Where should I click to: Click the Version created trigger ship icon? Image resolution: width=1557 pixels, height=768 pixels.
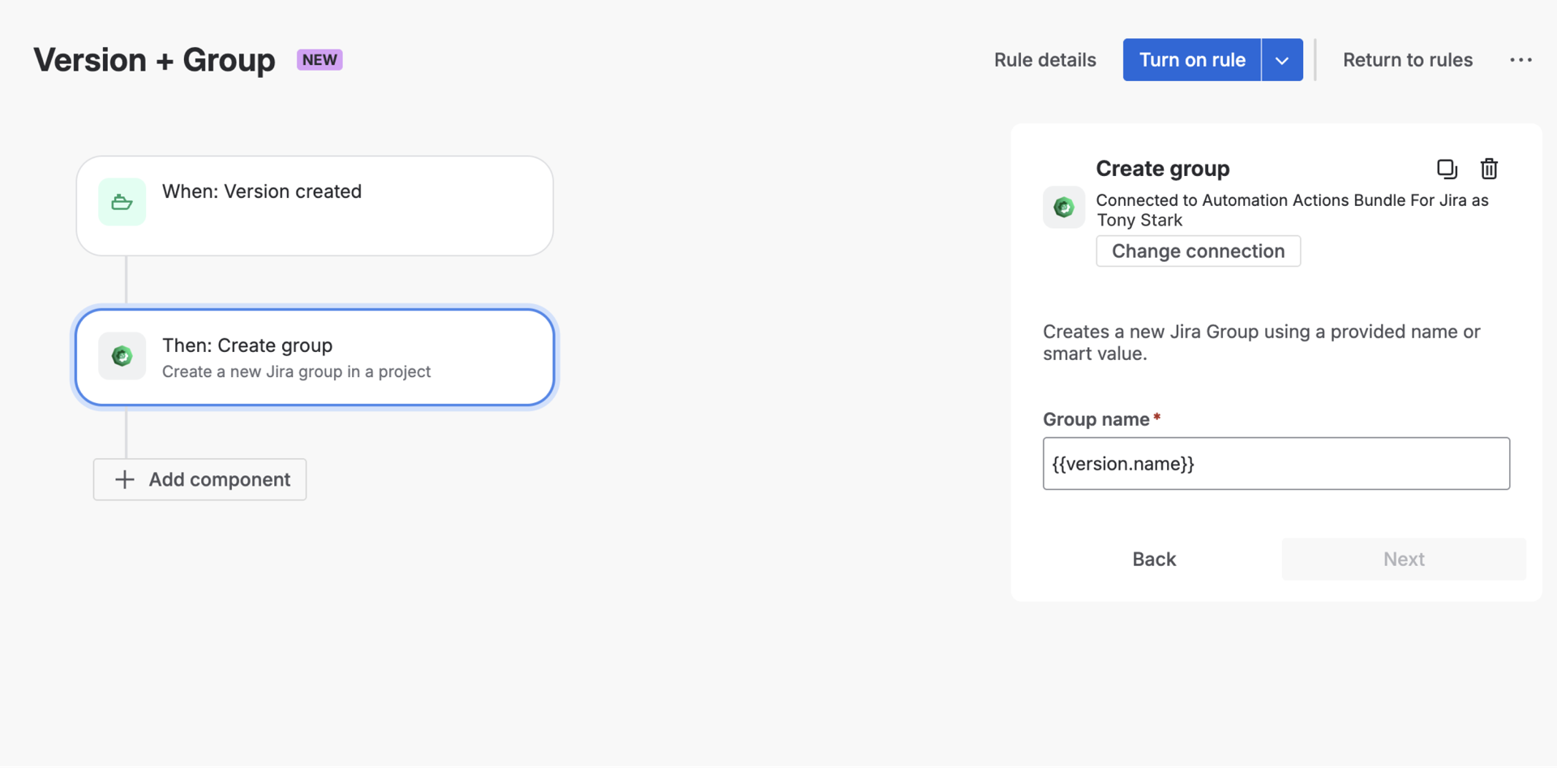tap(122, 202)
